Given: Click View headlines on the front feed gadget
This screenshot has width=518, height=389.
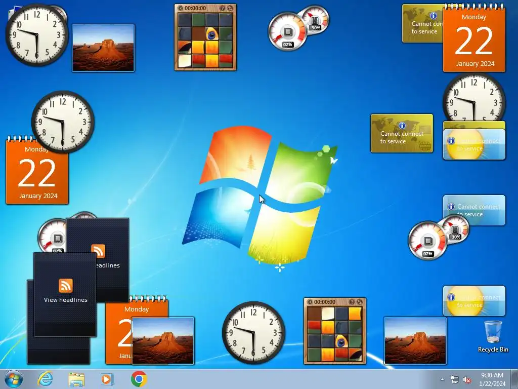Looking at the screenshot, I should click(x=65, y=300).
